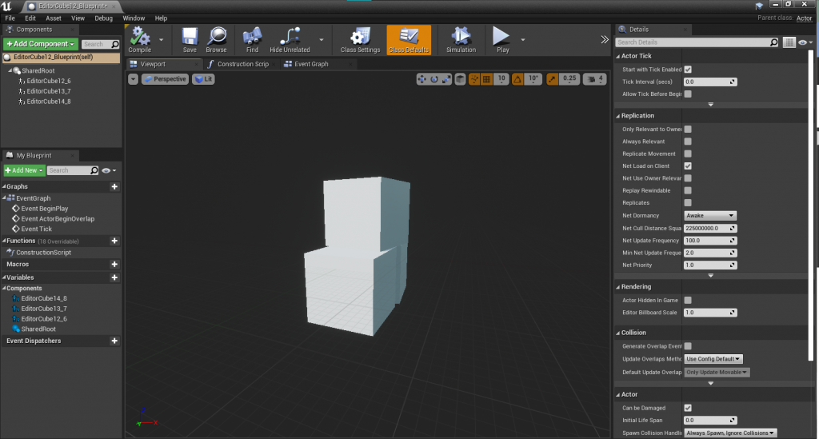Enable Replicate Movement checkbox
Screen dimensions: 819x439
[x=688, y=154]
